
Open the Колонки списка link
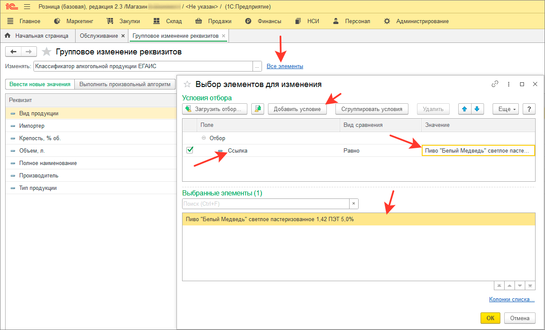point(512,300)
